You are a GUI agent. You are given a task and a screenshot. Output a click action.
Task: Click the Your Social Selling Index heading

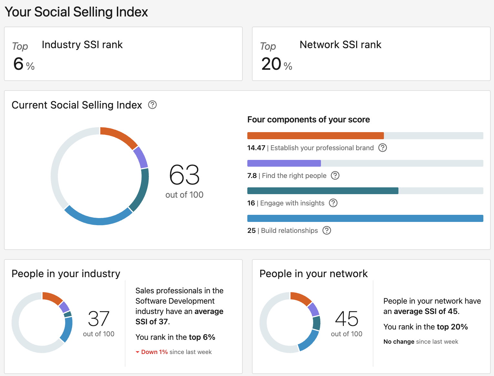click(77, 12)
